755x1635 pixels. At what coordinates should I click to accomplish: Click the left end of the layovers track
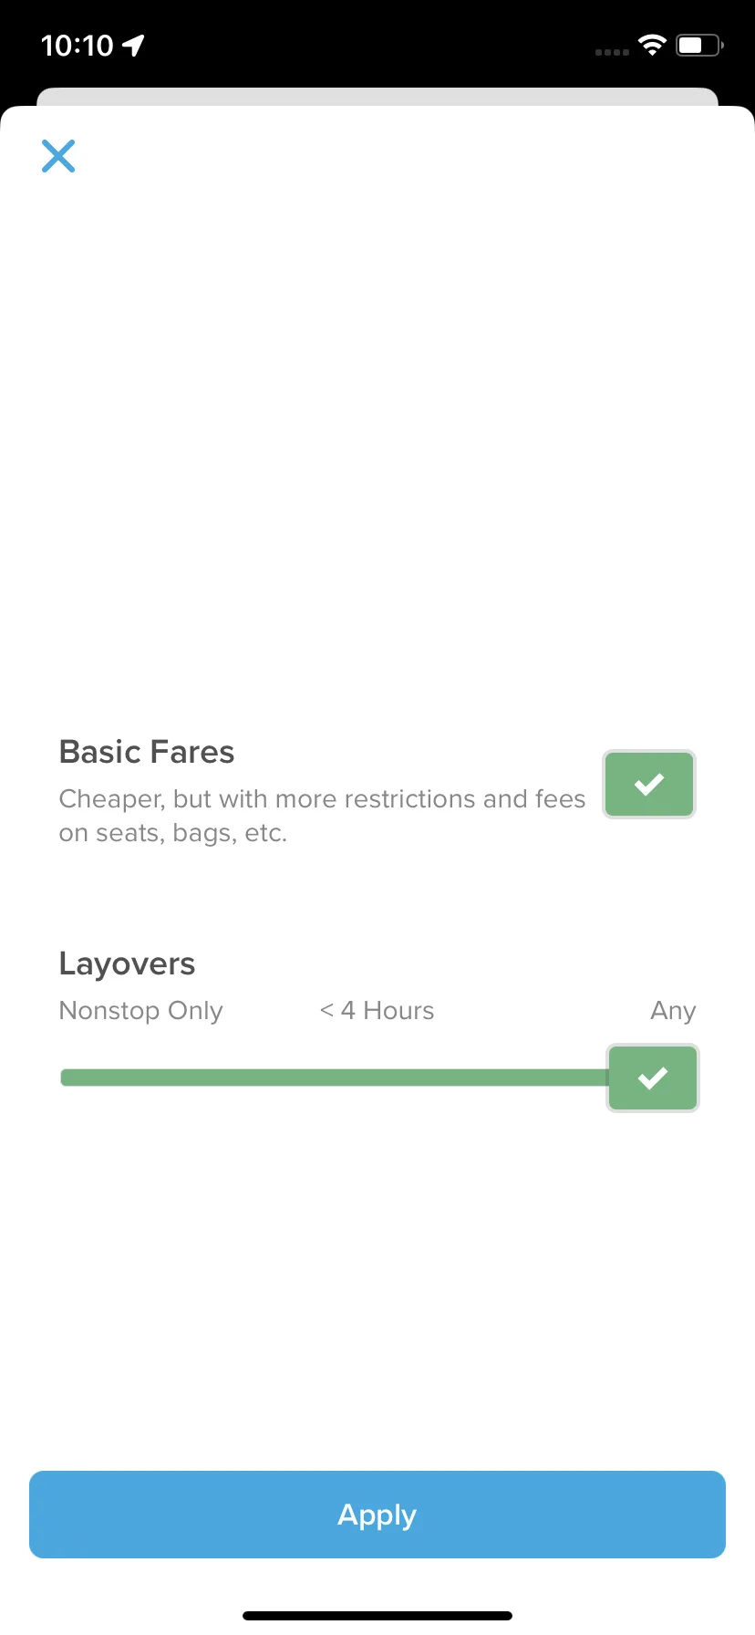click(66, 1078)
